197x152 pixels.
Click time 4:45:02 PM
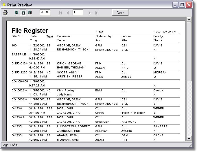pyautogui.click(x=37, y=68)
